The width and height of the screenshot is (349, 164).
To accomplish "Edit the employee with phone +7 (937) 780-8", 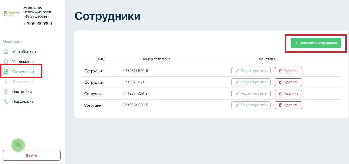I will click(x=251, y=82).
